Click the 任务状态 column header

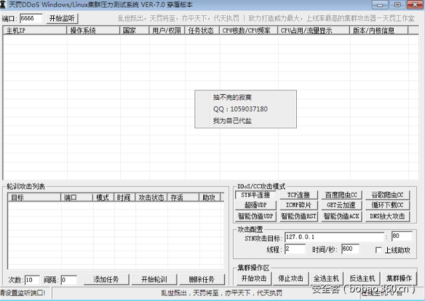pyautogui.click(x=202, y=31)
